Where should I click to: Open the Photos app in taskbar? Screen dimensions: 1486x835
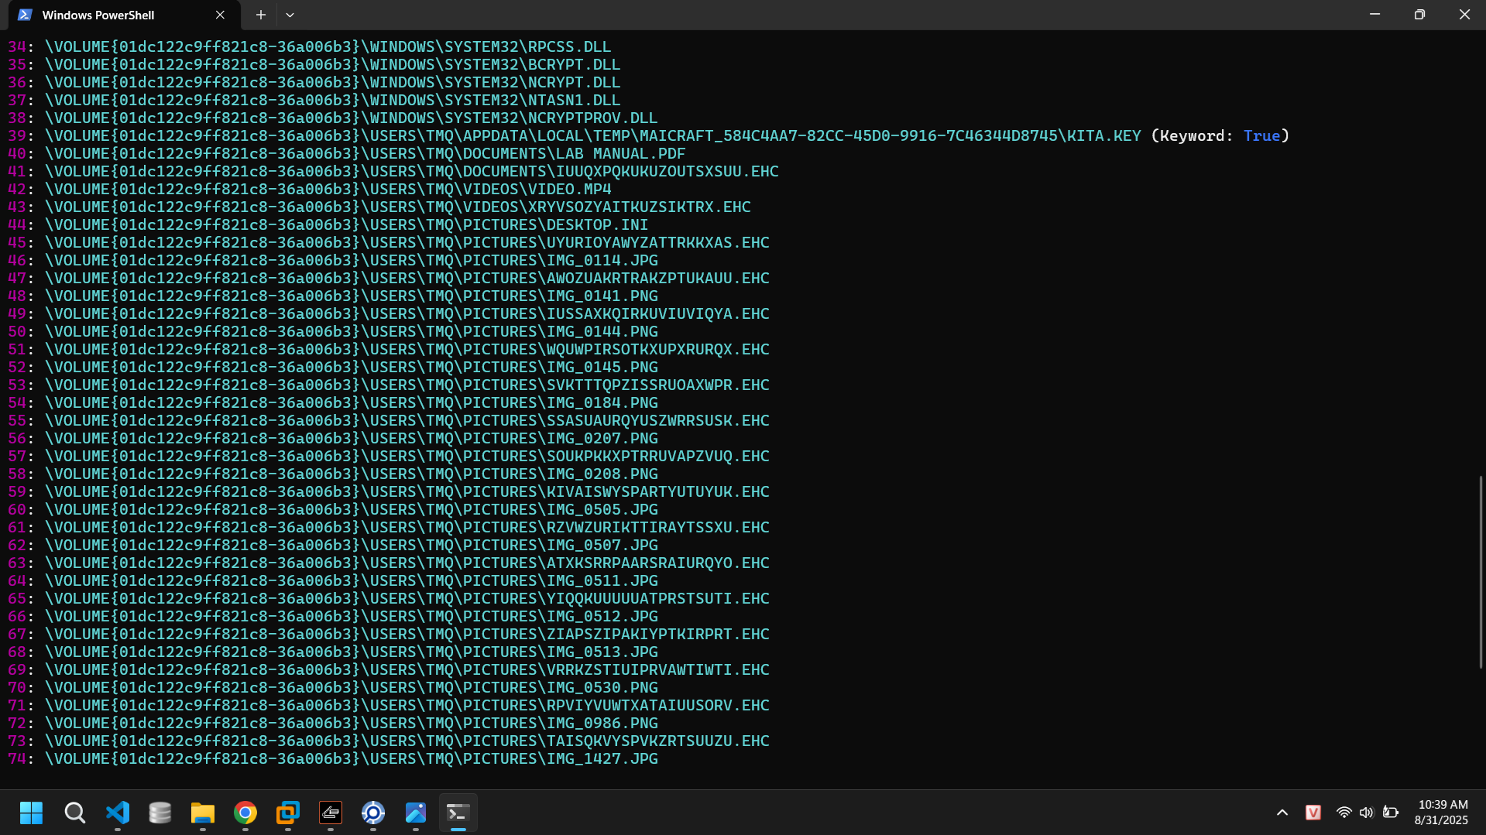[x=416, y=813]
